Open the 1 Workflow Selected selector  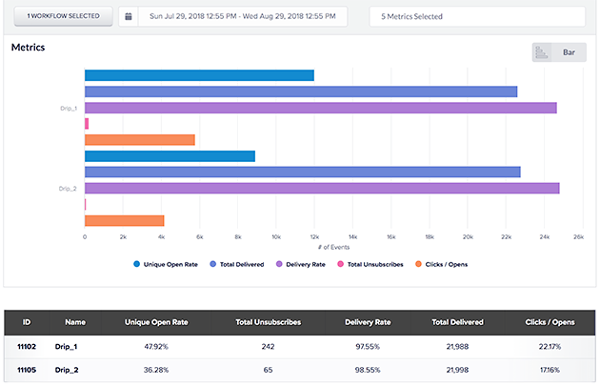[62, 17]
